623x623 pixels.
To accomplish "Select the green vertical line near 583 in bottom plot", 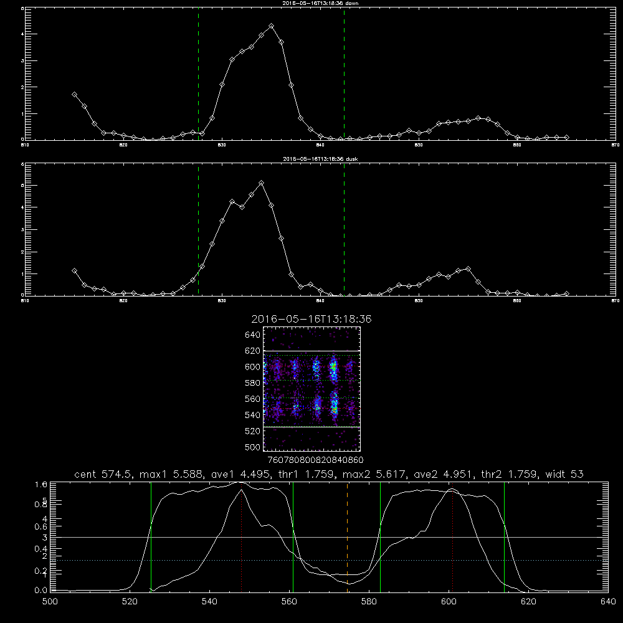I will coord(380,536).
